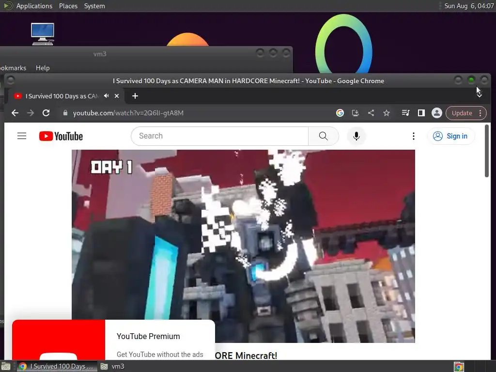The image size is (496, 372).
Task: Open Chrome's side panel icon
Action: pyautogui.click(x=421, y=113)
